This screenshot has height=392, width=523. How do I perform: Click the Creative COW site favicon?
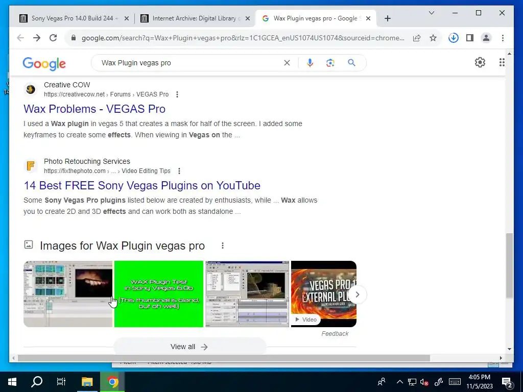coord(31,89)
